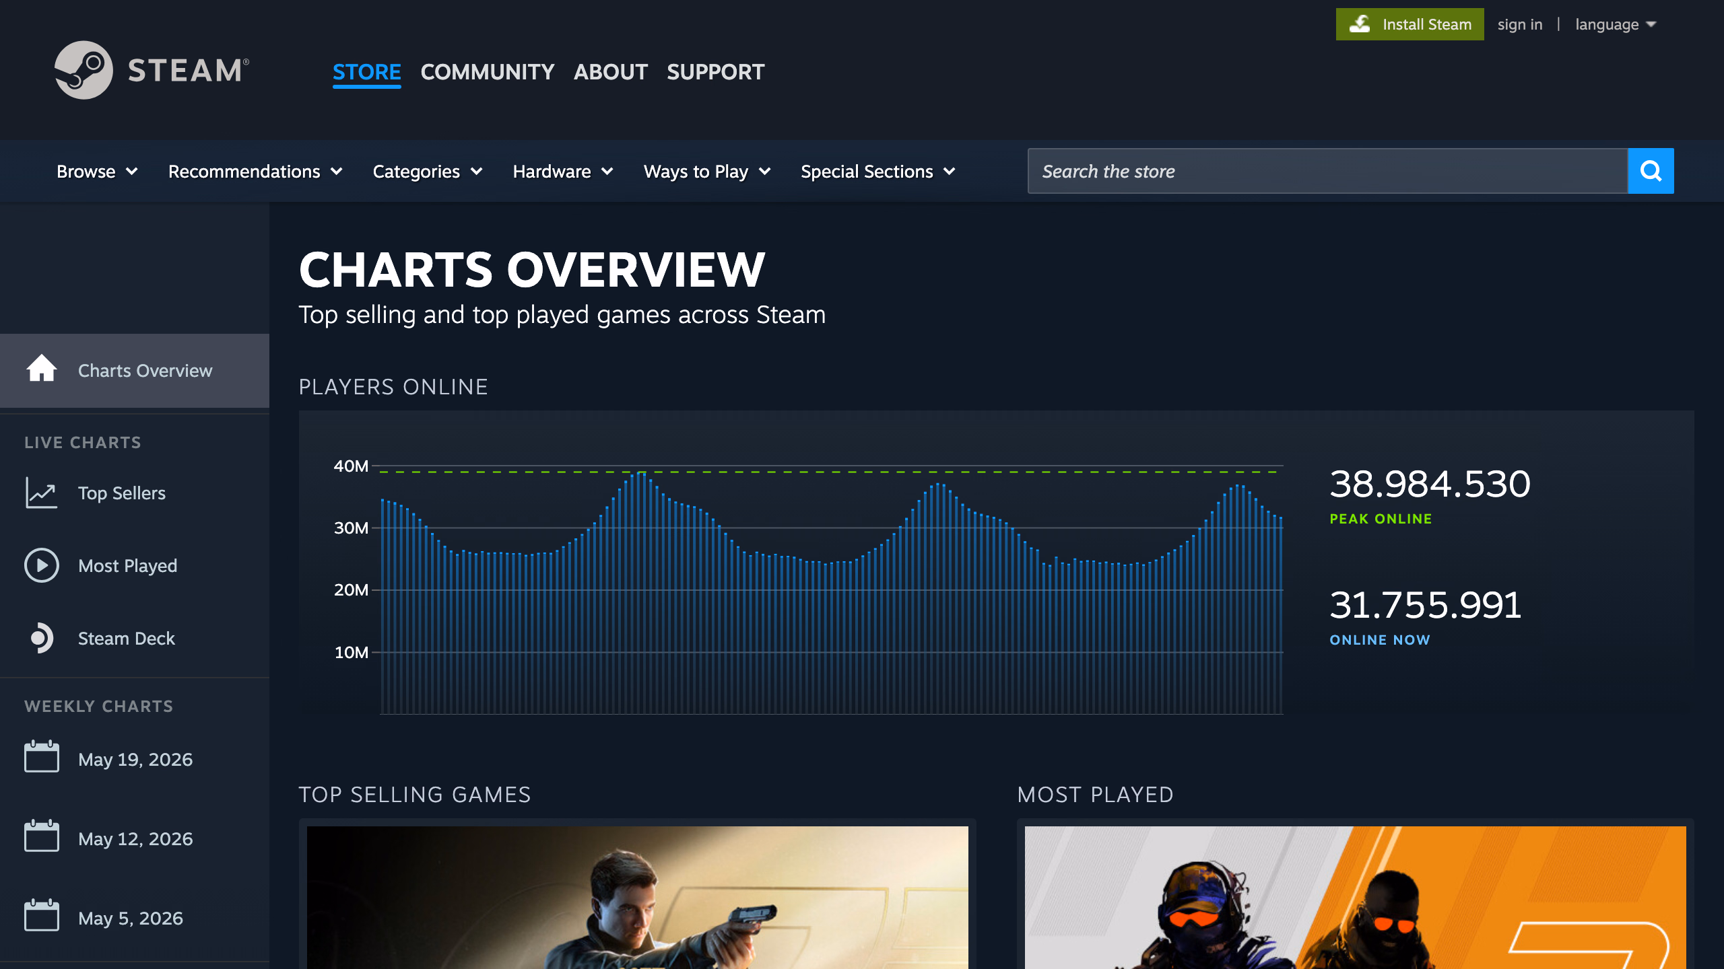Click the STEAM wordmark text
Screen dimensions: 1724x969
(188, 71)
